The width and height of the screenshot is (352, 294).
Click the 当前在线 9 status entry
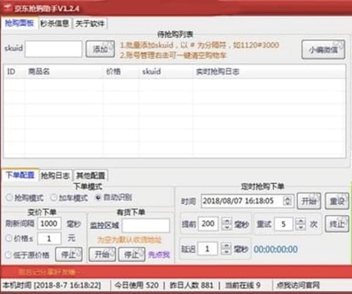[243, 285]
